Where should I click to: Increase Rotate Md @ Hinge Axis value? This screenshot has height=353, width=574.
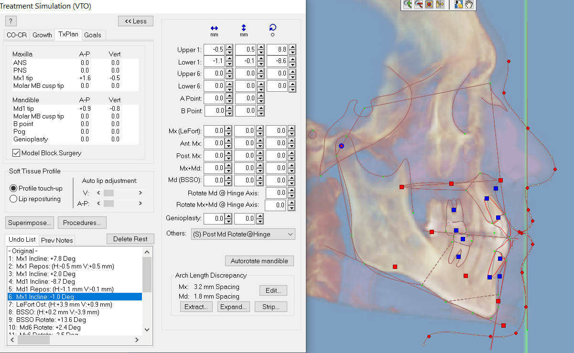point(291,190)
